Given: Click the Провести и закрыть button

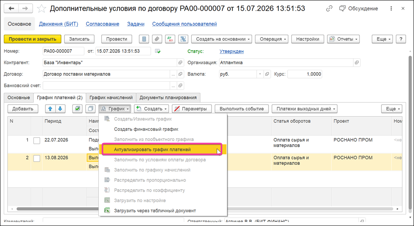Looking at the screenshot, I should [33, 39].
